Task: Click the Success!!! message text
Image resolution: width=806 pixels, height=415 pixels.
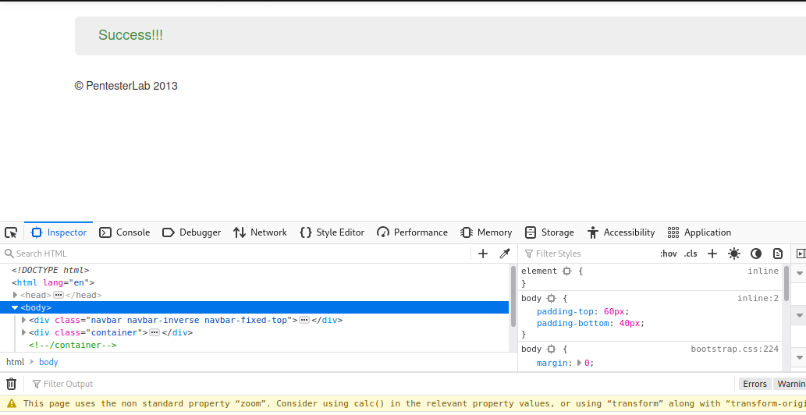Action: point(130,35)
